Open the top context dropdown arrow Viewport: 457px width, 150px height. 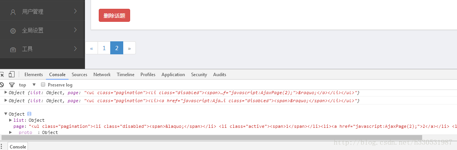pos(34,85)
